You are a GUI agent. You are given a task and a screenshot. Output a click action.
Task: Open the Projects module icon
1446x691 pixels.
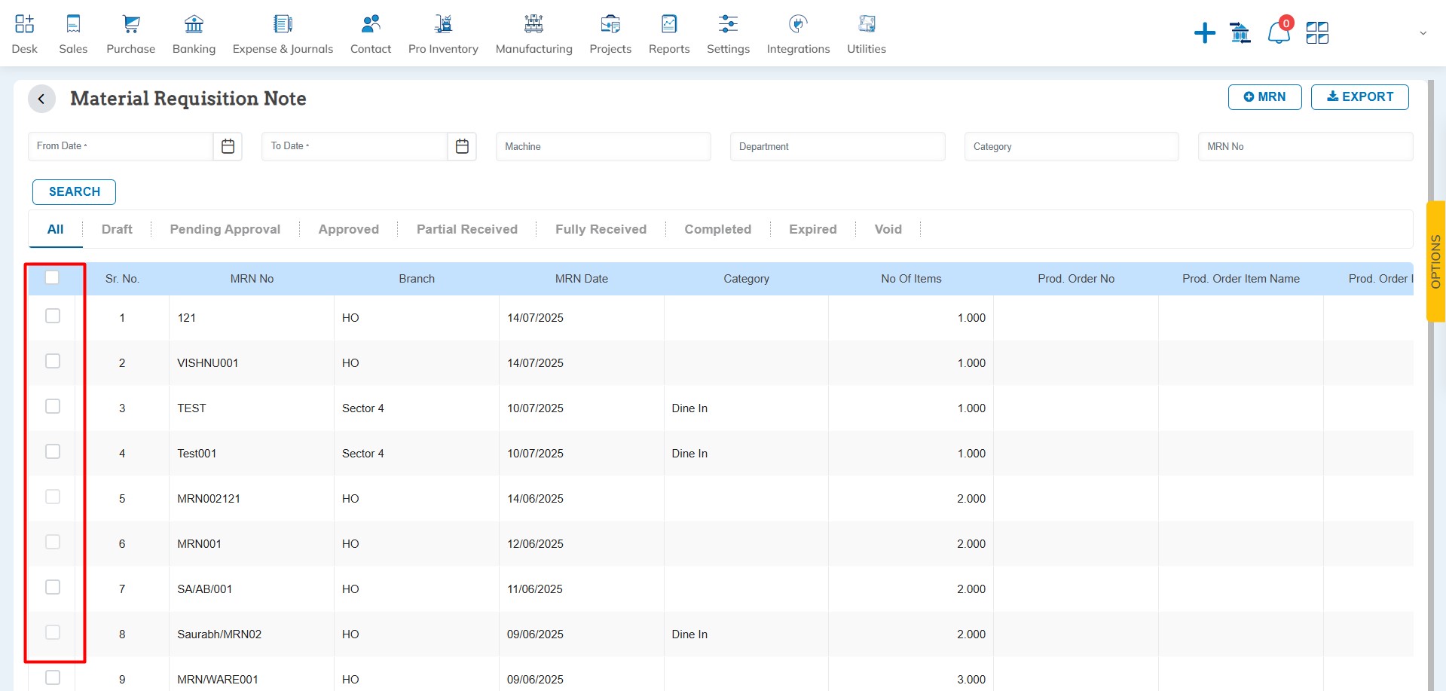click(610, 24)
